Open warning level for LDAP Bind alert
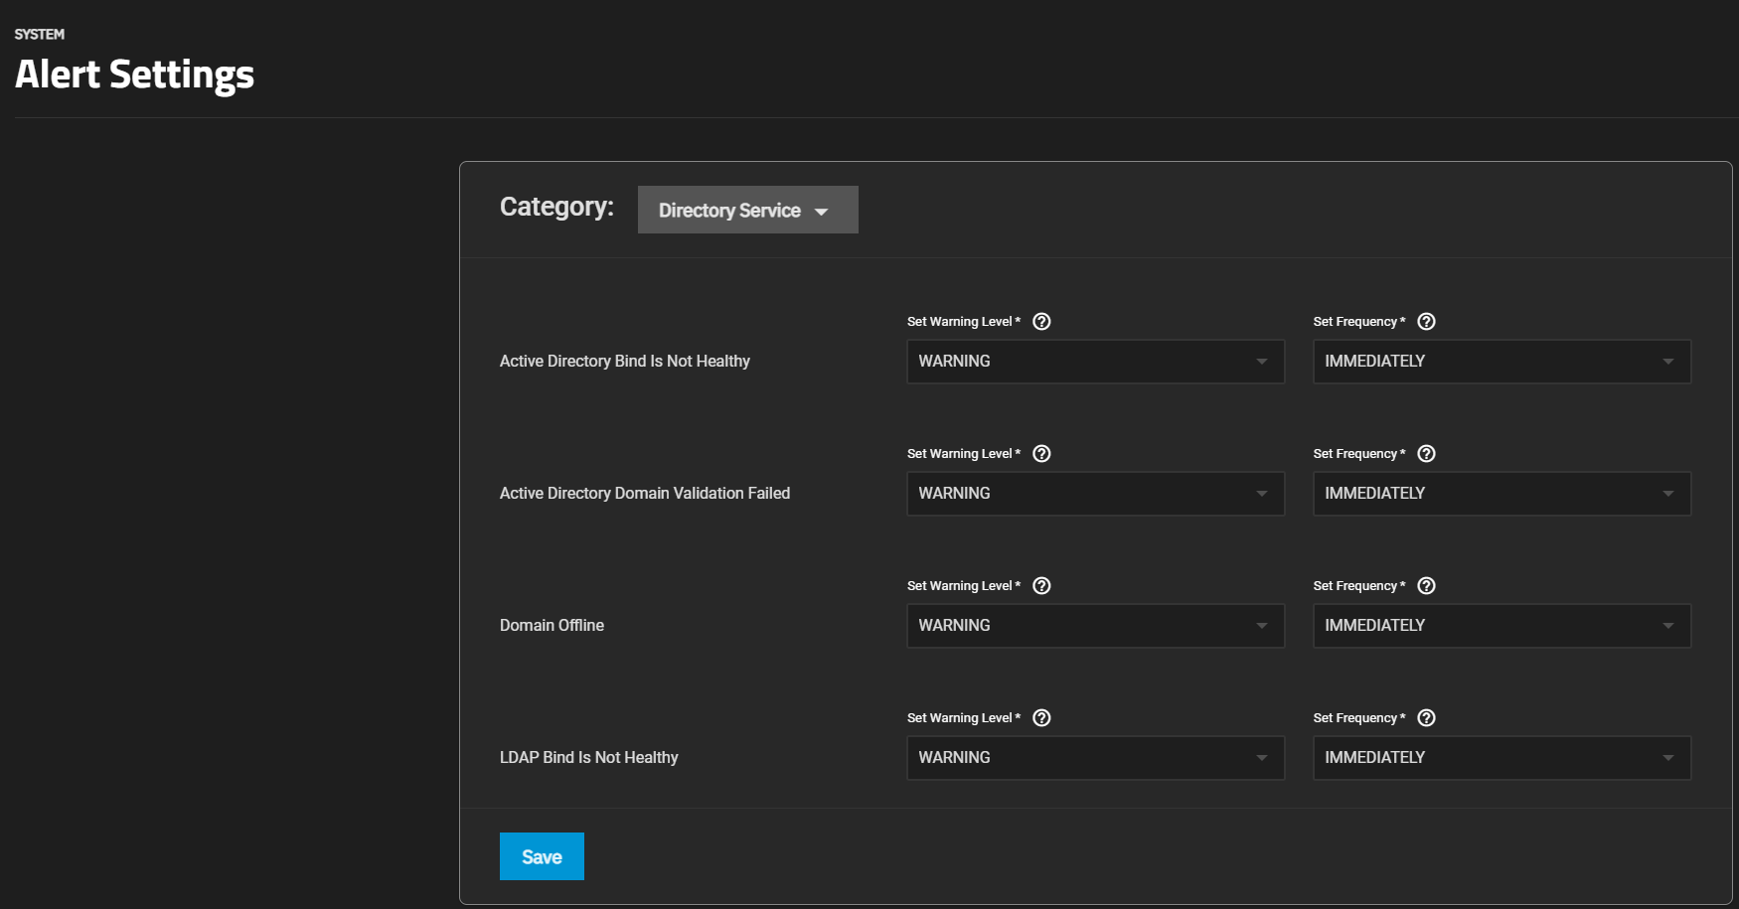 (x=1095, y=758)
